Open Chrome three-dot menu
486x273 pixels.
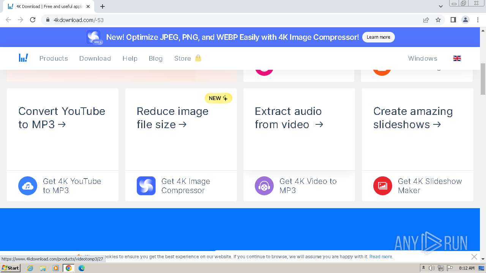coord(478,20)
